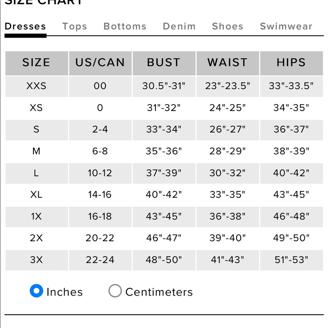Select the Inches radio button
Screen dimensions: 328x328
36,291
